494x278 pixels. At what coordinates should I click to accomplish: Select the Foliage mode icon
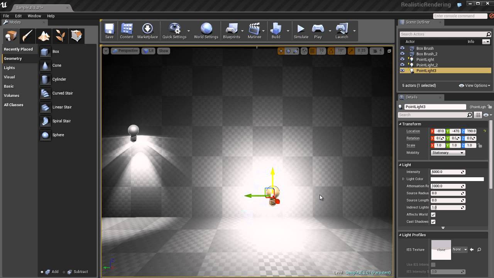pyautogui.click(x=60, y=36)
